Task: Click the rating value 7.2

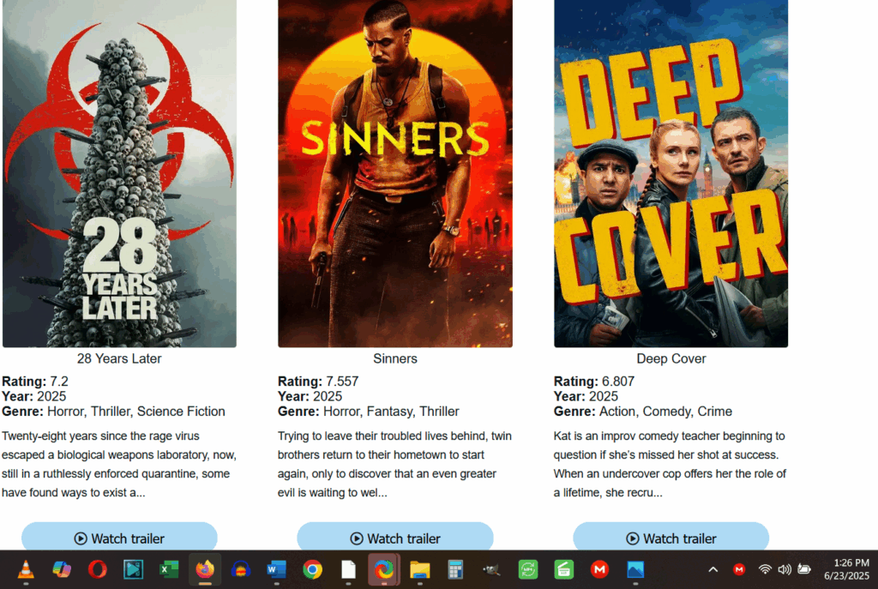Action: (59, 382)
